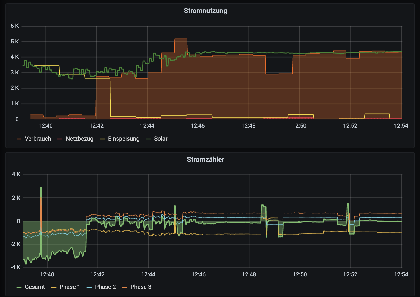Toggle the Gesamt series legend label
Viewport: 420px width, 297px height.
click(x=35, y=287)
